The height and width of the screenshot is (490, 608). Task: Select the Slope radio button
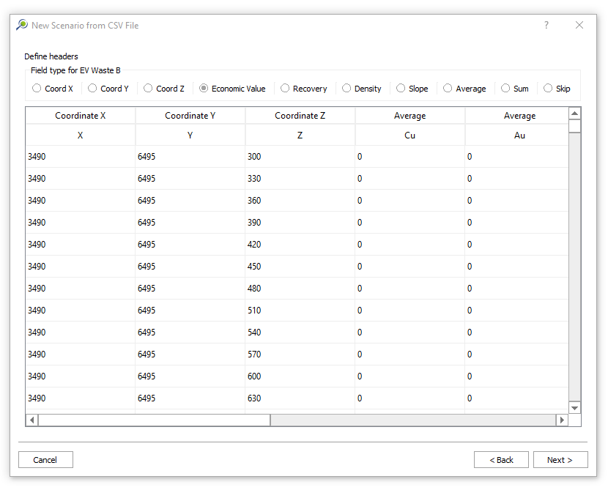pos(401,89)
